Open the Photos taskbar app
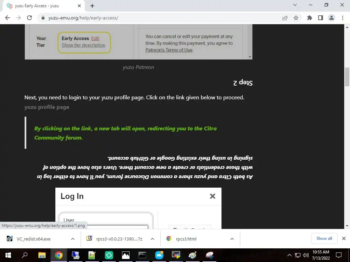This screenshot has width=350, height=262. [125, 255]
